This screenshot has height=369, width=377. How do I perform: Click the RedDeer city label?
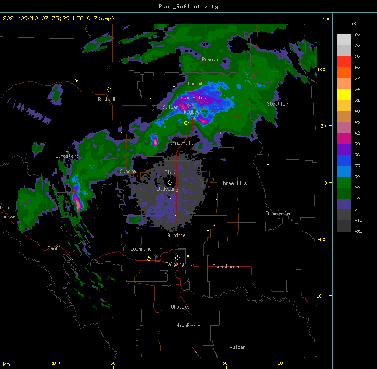193,112
